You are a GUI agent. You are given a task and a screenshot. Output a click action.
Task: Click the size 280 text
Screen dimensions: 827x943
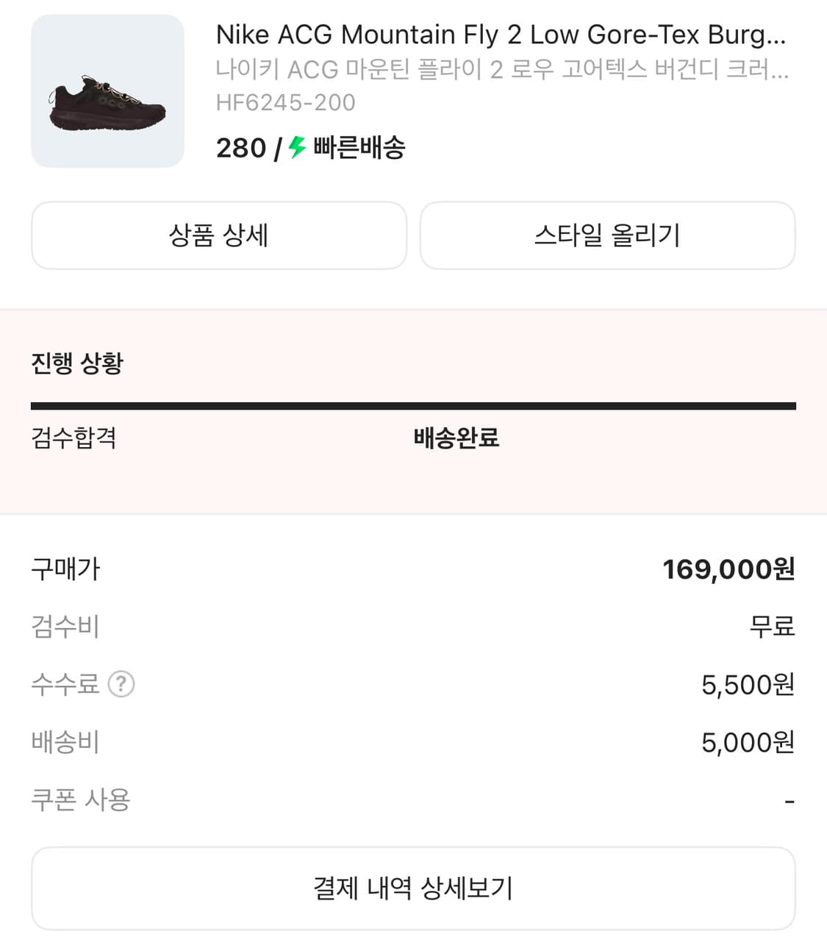click(240, 148)
